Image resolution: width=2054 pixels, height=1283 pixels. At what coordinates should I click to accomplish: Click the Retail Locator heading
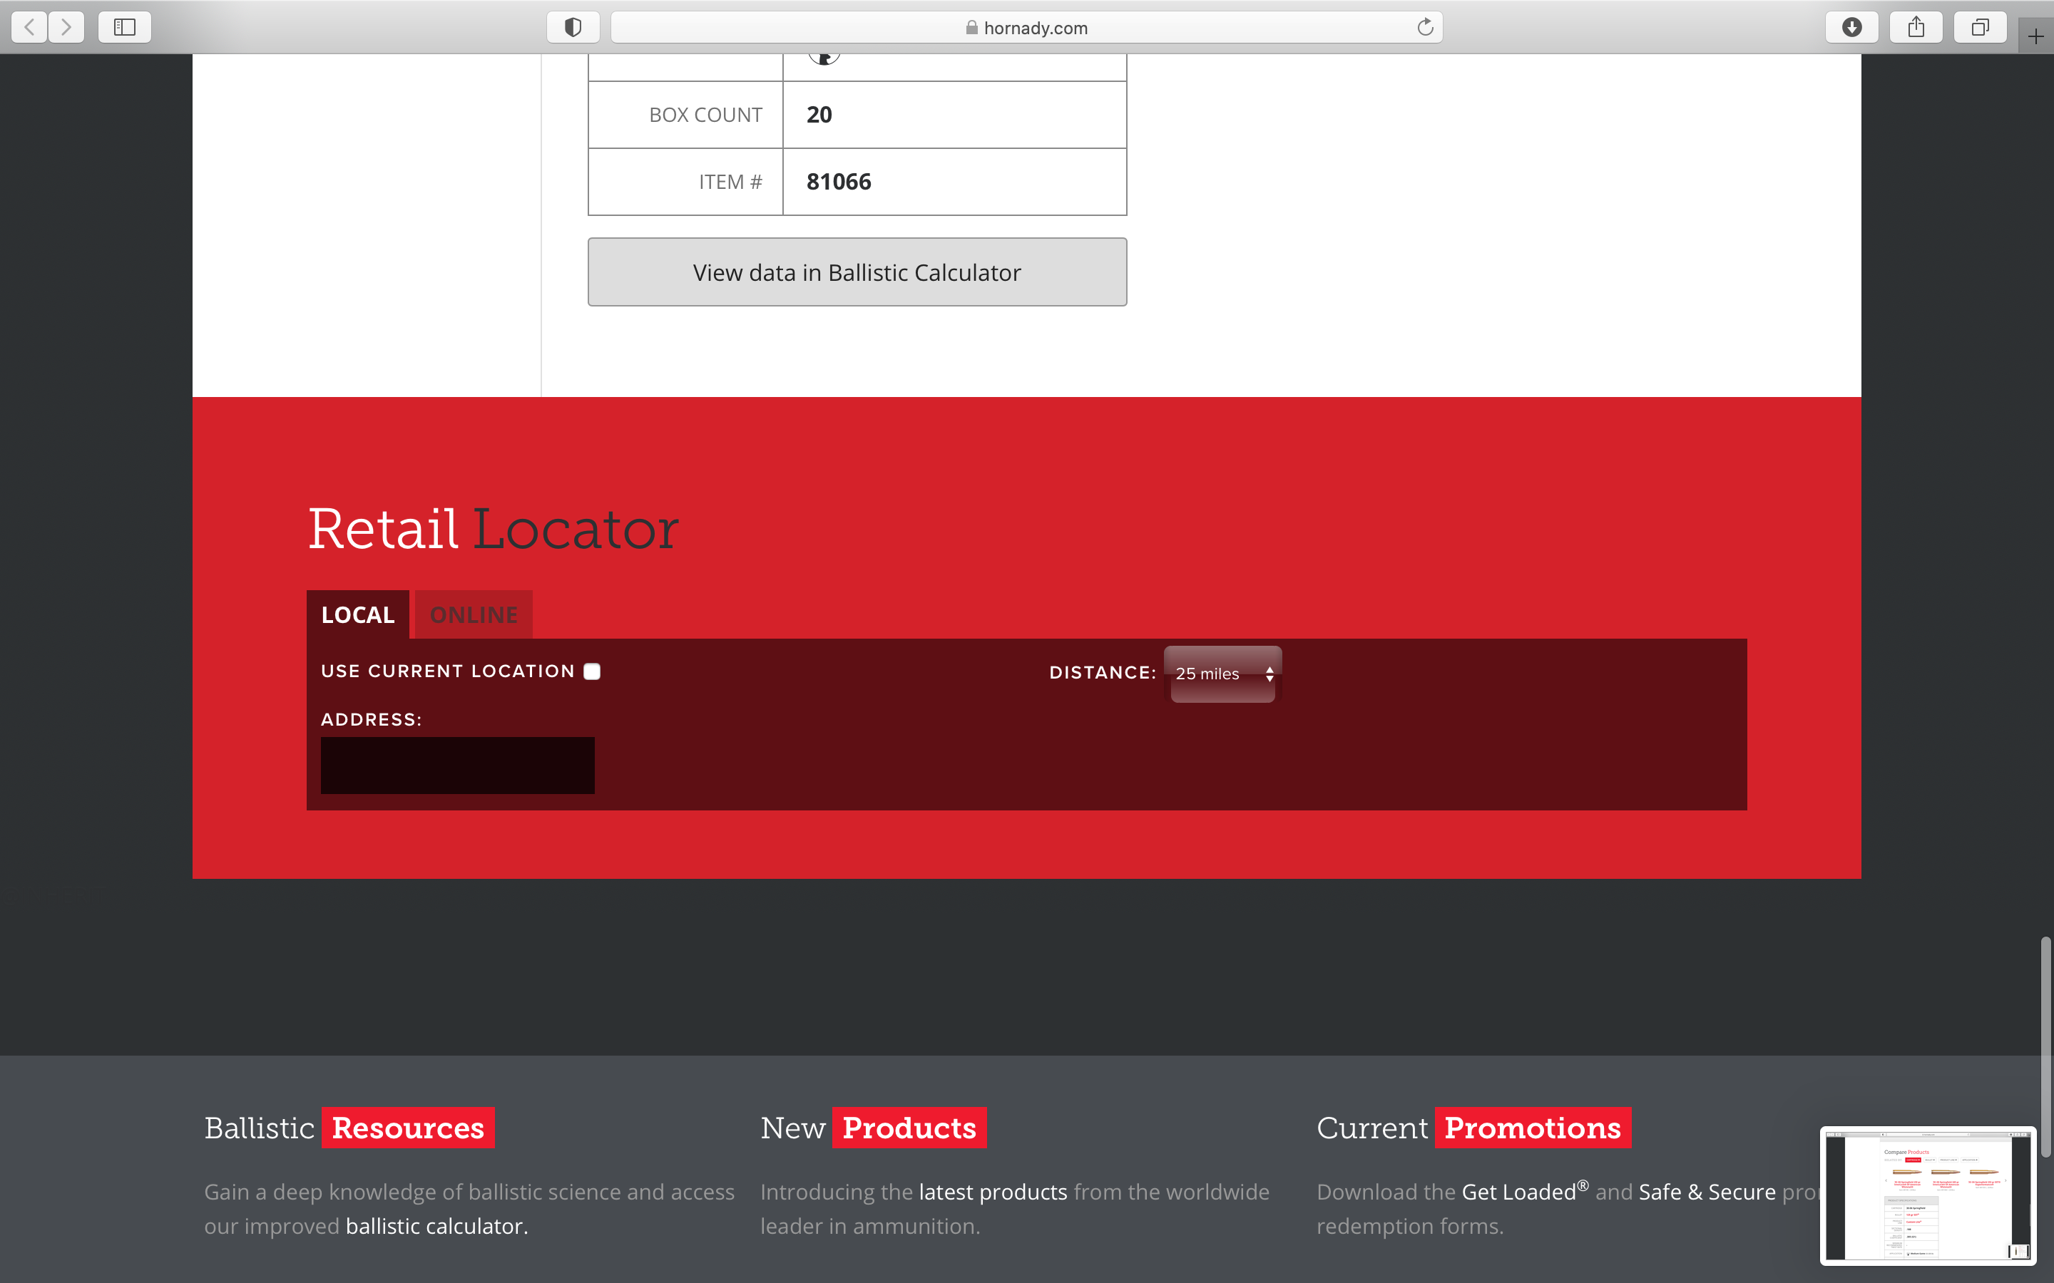click(x=493, y=529)
